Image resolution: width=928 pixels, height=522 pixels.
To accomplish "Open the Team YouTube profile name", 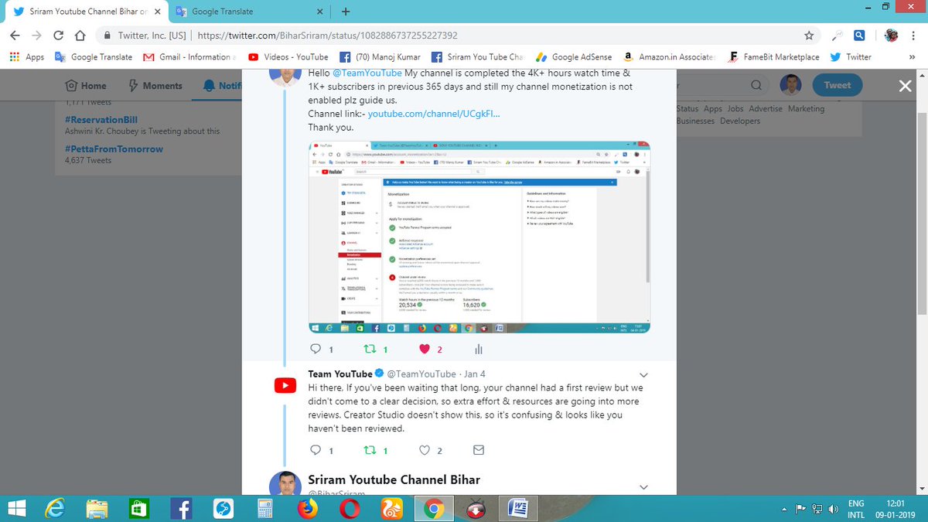I will pos(340,374).
